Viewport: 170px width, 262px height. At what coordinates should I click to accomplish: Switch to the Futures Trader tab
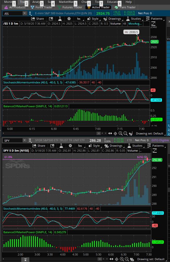click(70, 7)
